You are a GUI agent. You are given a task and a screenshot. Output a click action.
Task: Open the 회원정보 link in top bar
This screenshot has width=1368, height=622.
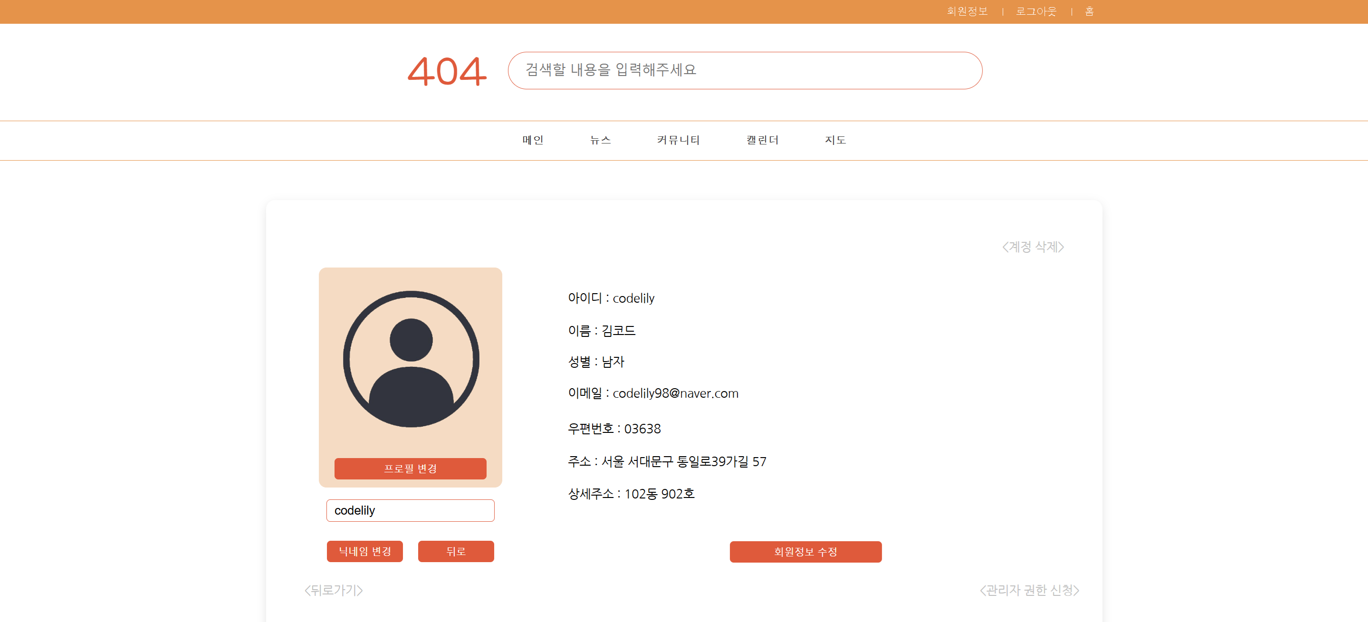point(967,11)
